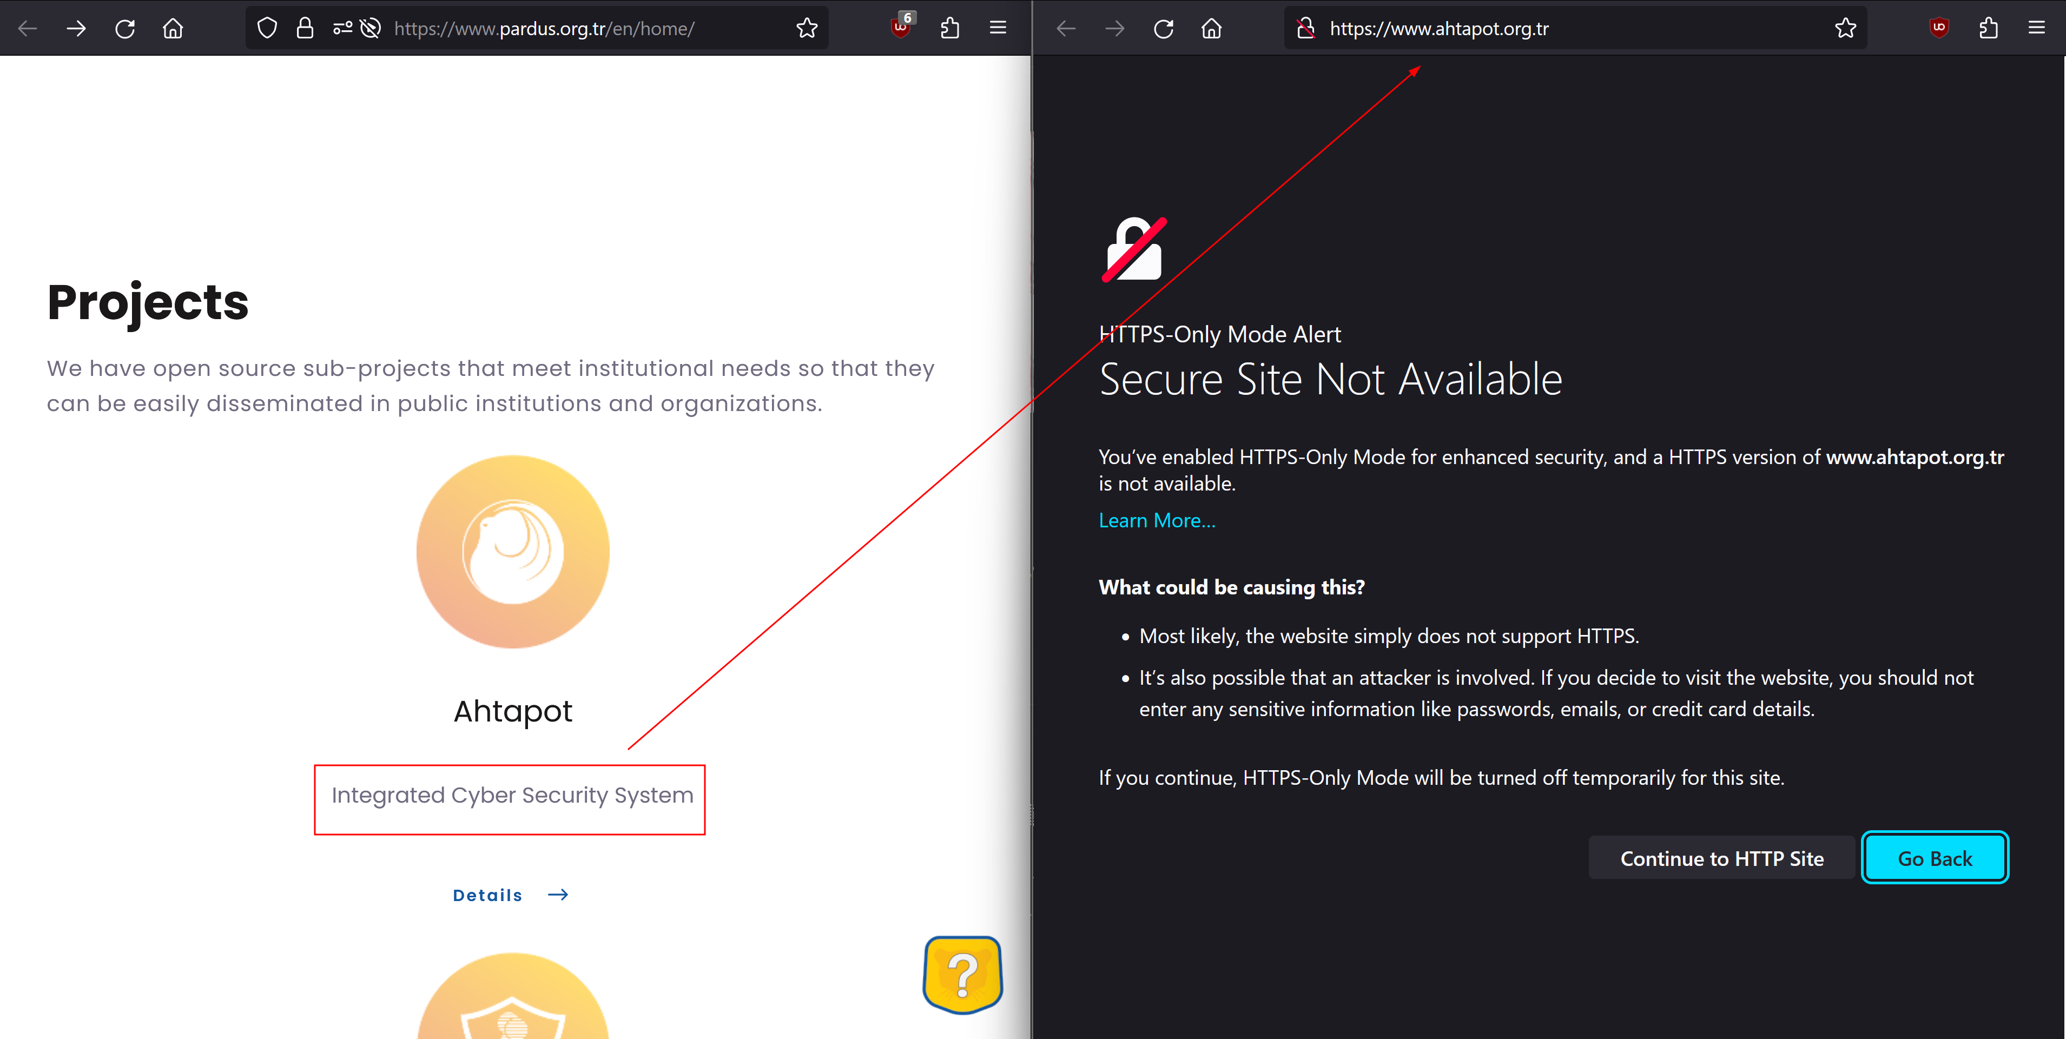Bookmark the ahtapot page with the star icon
The image size is (2066, 1039).
click(x=1845, y=29)
